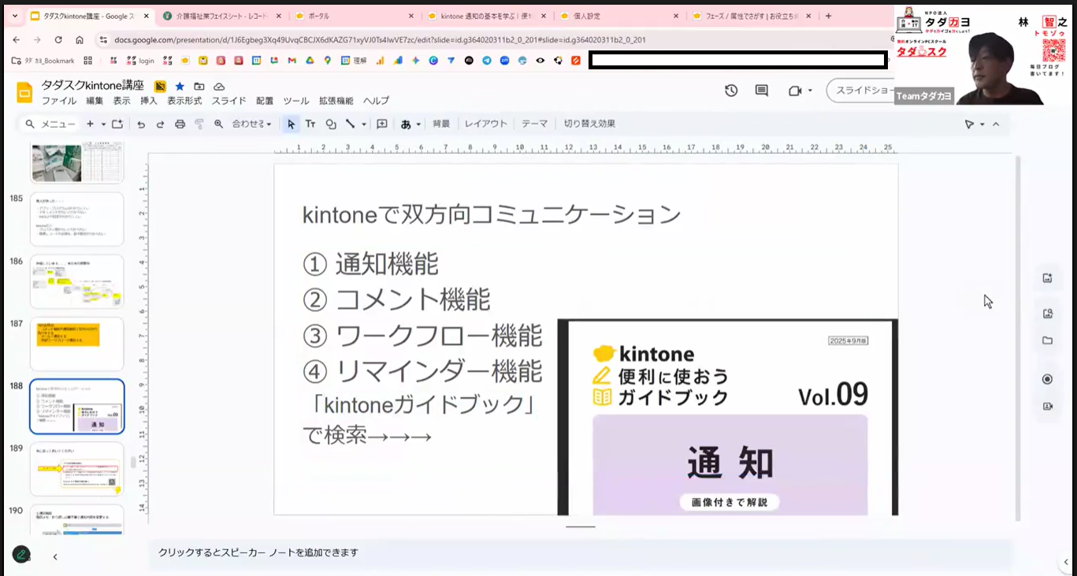1077x576 pixels.
Task: Open the line tool dropdown arrow
Action: pyautogui.click(x=364, y=124)
